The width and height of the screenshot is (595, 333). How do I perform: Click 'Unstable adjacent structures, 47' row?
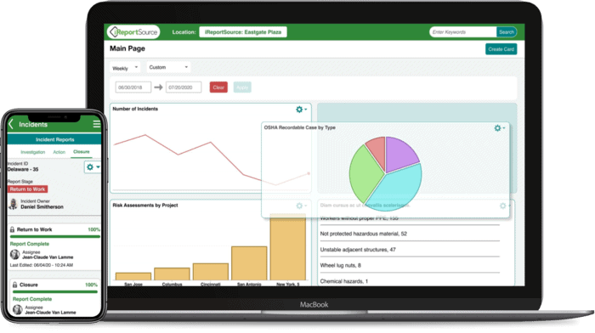point(410,250)
